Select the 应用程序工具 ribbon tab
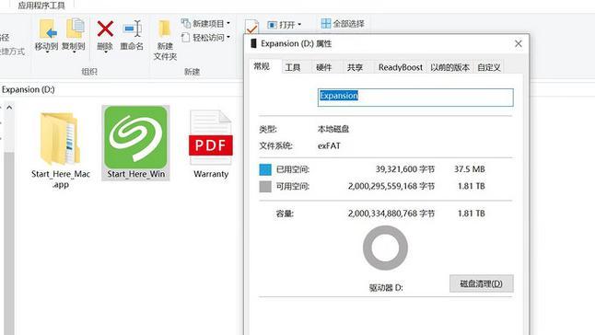 pyautogui.click(x=41, y=5)
